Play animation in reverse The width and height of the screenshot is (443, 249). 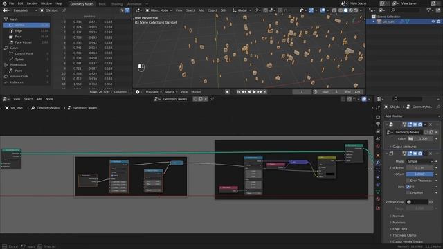click(249, 92)
